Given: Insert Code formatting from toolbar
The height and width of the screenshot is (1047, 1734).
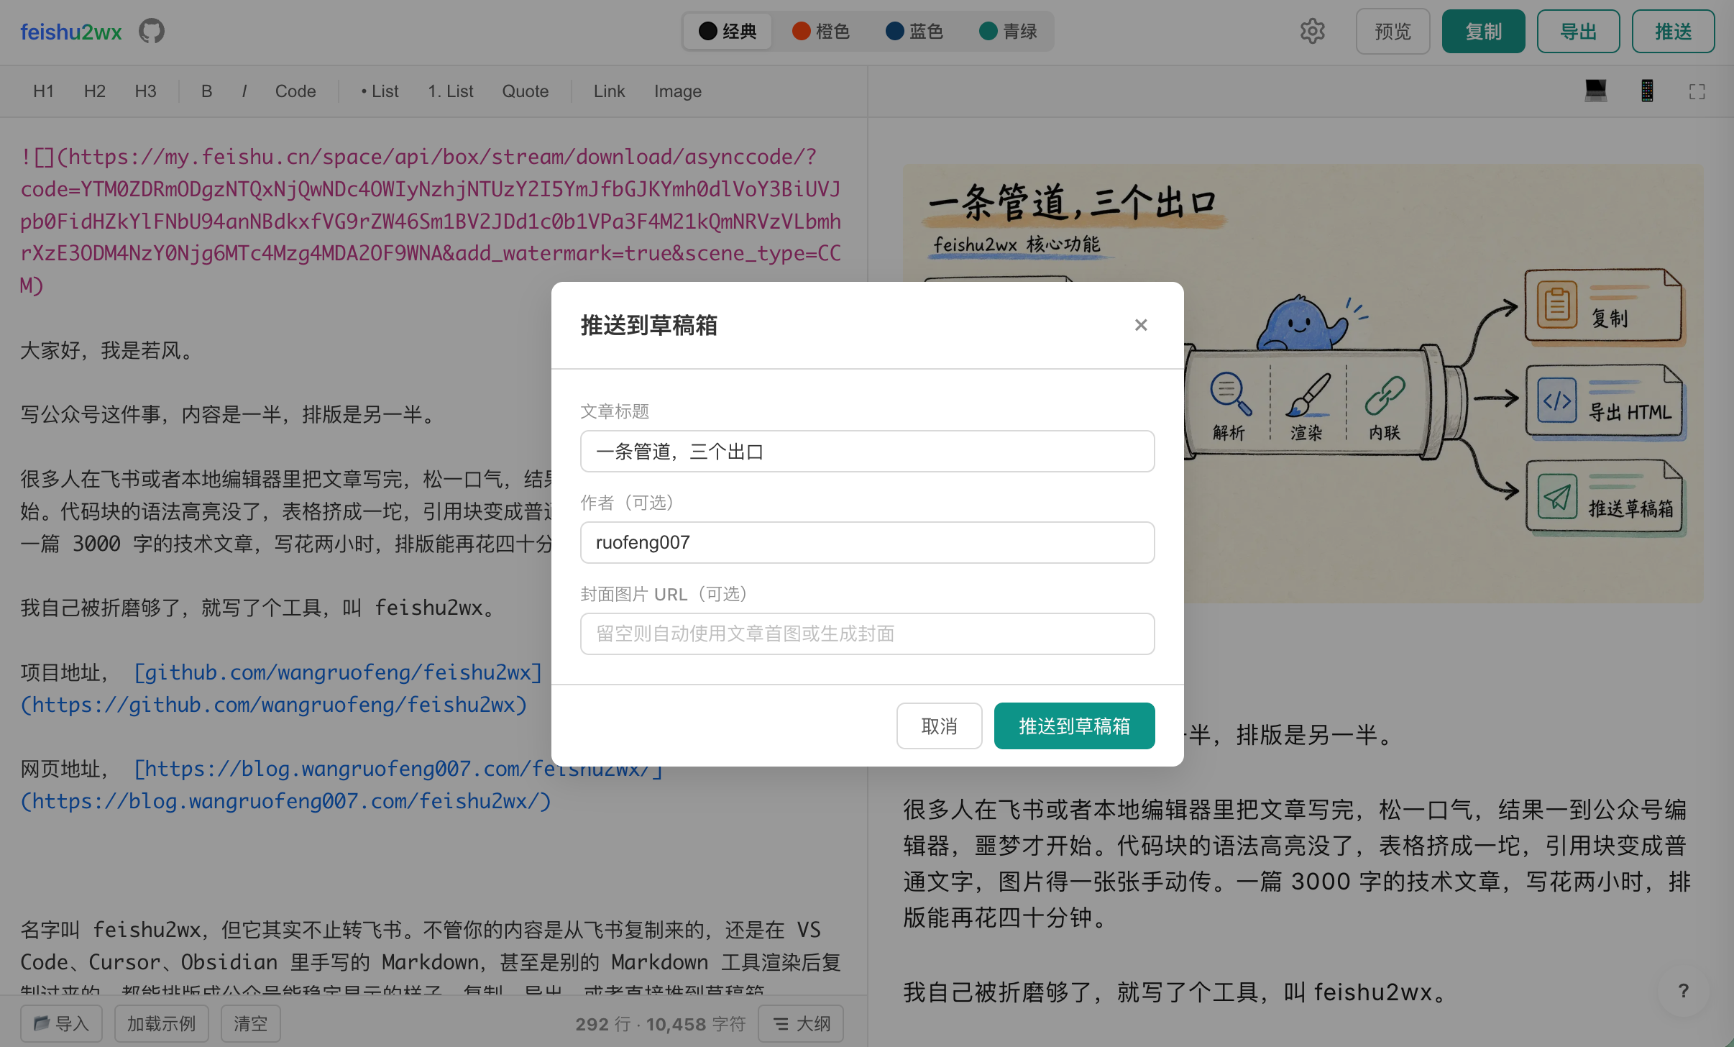Looking at the screenshot, I should [295, 91].
